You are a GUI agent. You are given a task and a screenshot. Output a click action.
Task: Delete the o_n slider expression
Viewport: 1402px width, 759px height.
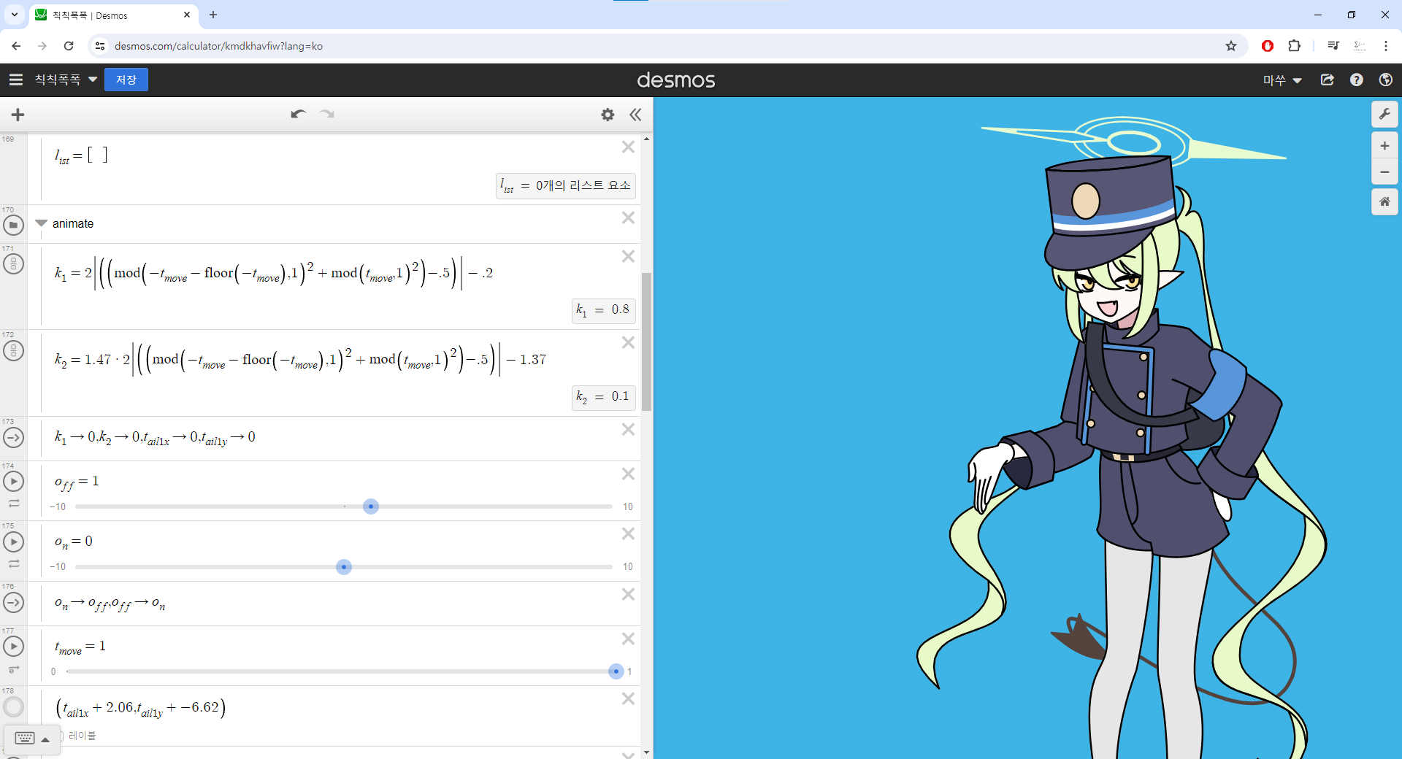pyautogui.click(x=628, y=534)
